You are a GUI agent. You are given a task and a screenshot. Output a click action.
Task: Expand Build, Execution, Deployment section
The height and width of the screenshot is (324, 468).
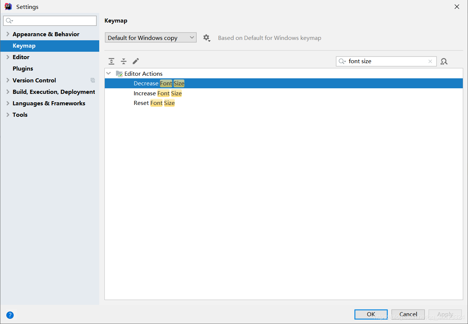[x=8, y=92]
